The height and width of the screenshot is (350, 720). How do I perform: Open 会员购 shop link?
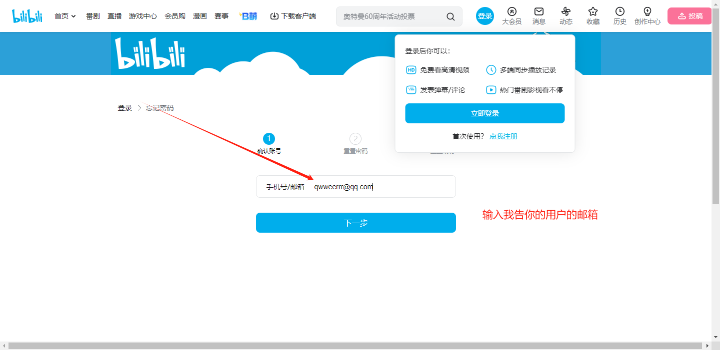pos(175,16)
